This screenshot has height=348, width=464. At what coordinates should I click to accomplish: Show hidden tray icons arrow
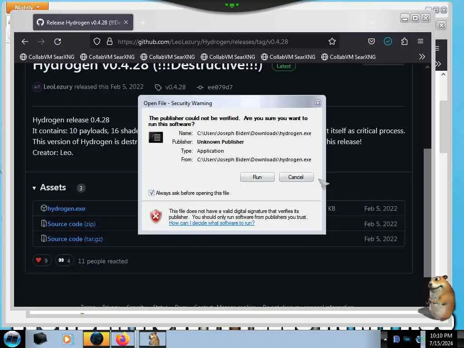(385, 339)
